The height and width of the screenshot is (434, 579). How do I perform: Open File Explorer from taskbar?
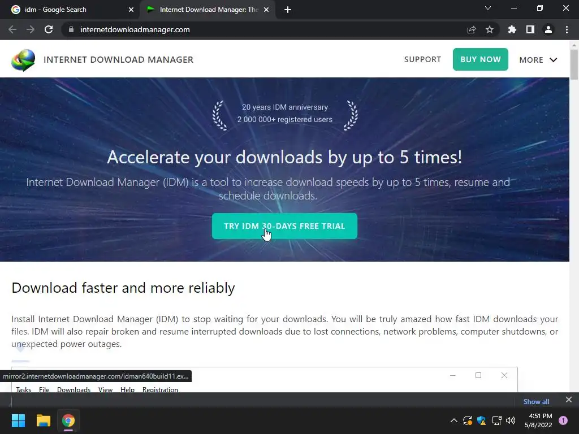[x=43, y=420]
